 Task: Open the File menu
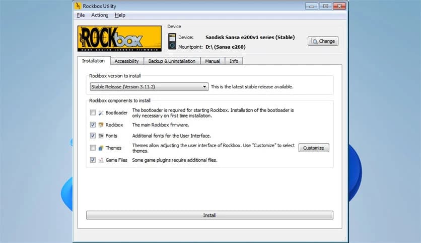81,15
